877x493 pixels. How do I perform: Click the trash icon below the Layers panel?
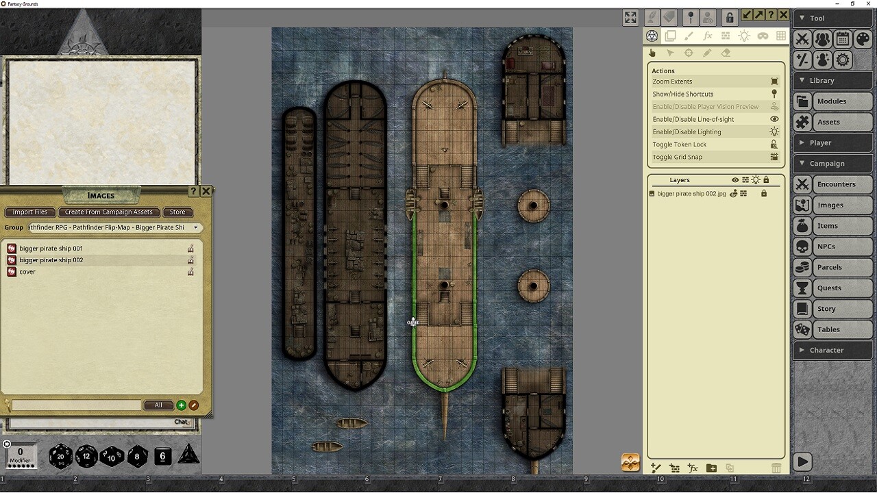pyautogui.click(x=776, y=468)
